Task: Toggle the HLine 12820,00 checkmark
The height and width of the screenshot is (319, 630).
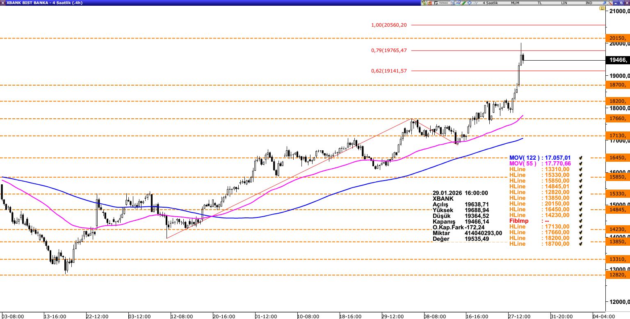Action: [x=580, y=192]
